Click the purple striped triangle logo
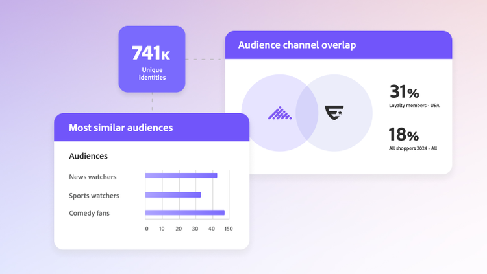Screen dimensions: 487x274 280,113
